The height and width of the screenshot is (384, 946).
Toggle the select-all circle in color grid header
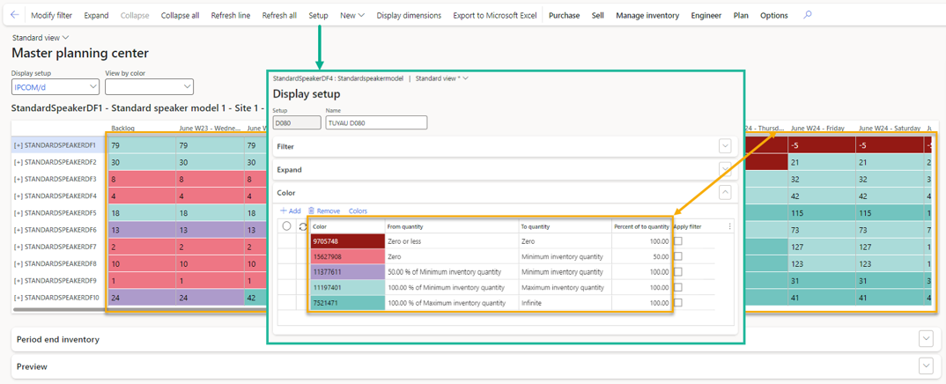coord(286,226)
